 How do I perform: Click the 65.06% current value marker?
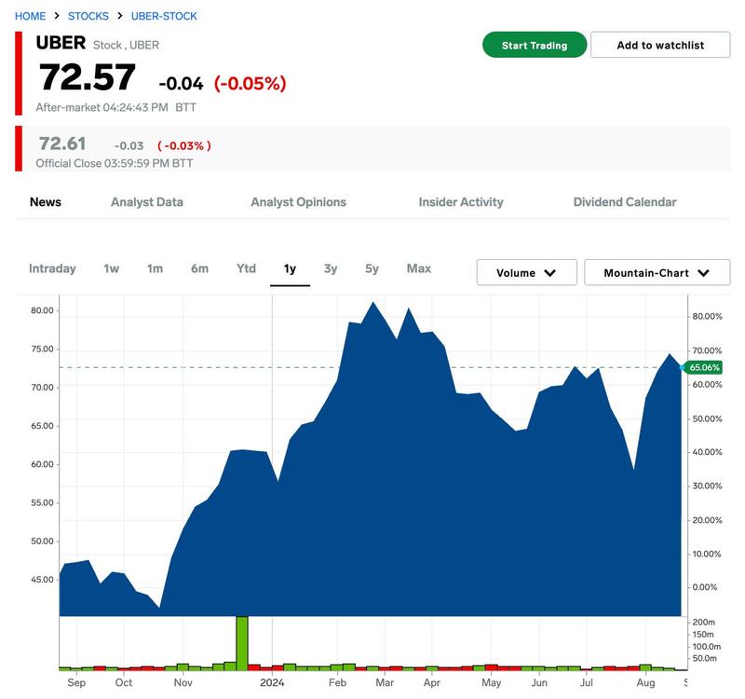[704, 367]
